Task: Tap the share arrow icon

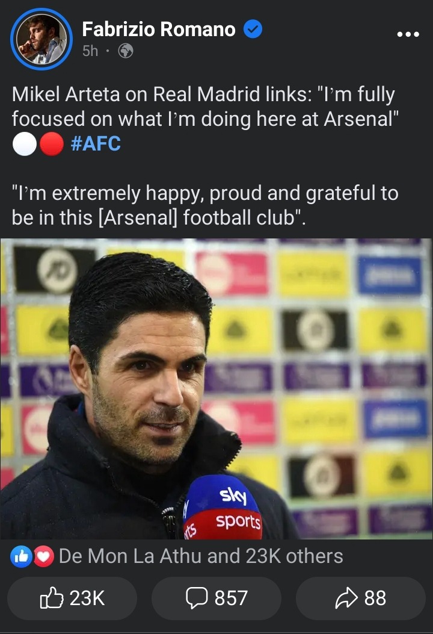Action: click(x=346, y=598)
